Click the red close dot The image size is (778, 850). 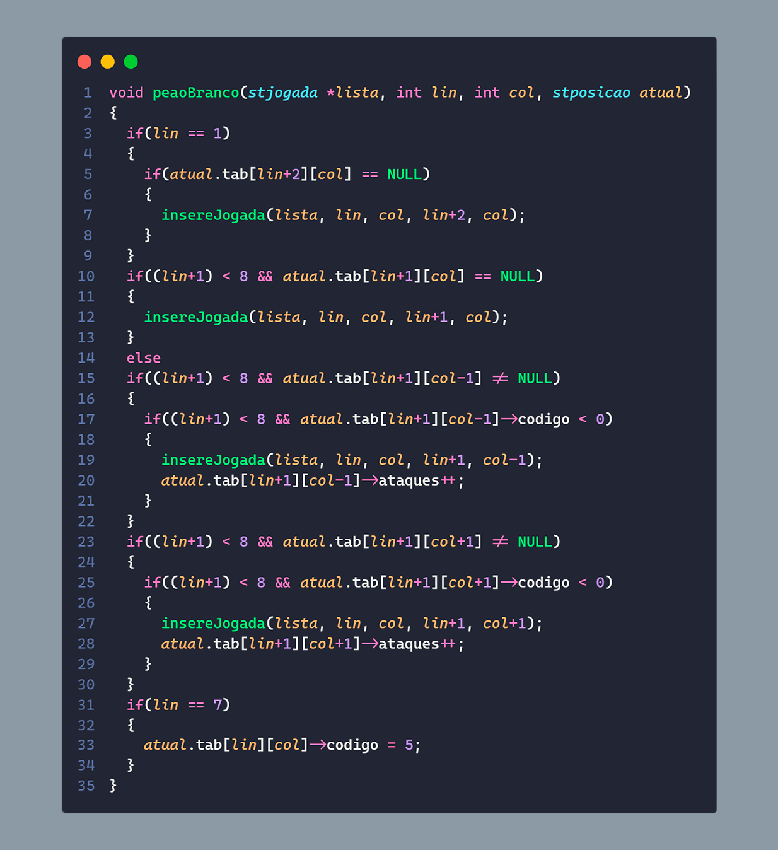(x=84, y=62)
